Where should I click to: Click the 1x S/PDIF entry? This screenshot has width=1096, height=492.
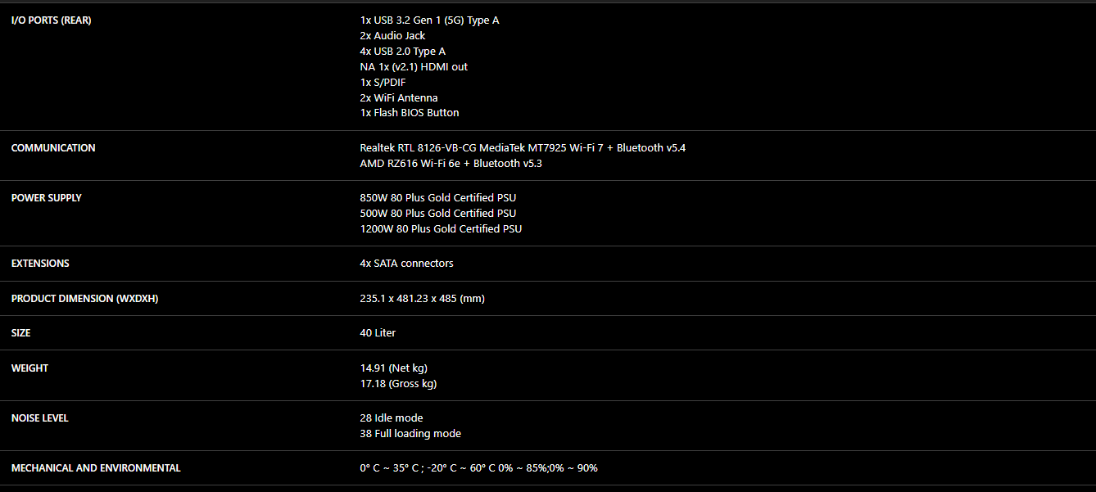pyautogui.click(x=383, y=83)
